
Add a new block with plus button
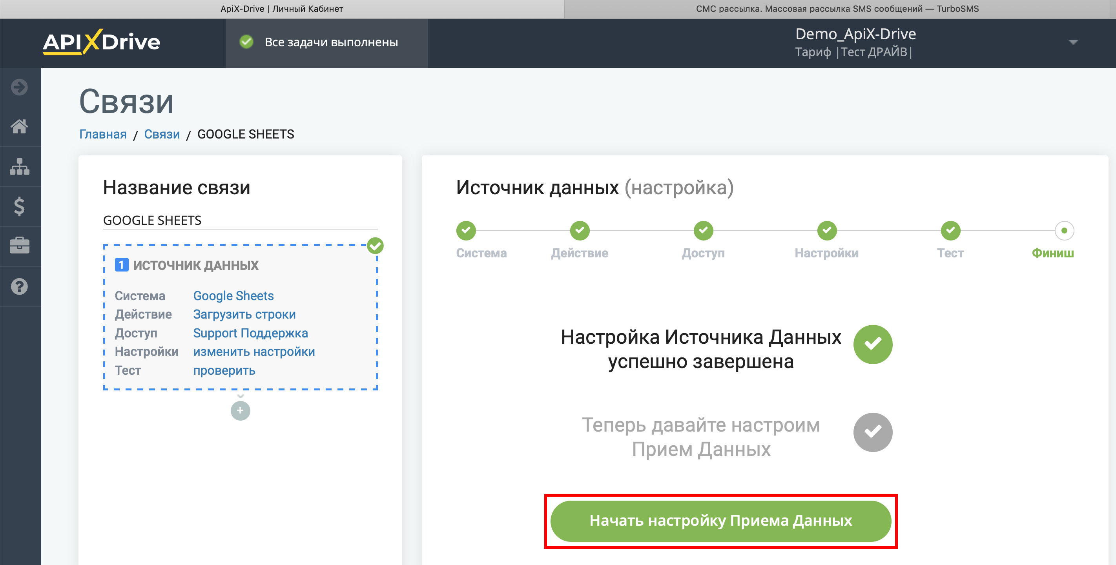point(241,410)
